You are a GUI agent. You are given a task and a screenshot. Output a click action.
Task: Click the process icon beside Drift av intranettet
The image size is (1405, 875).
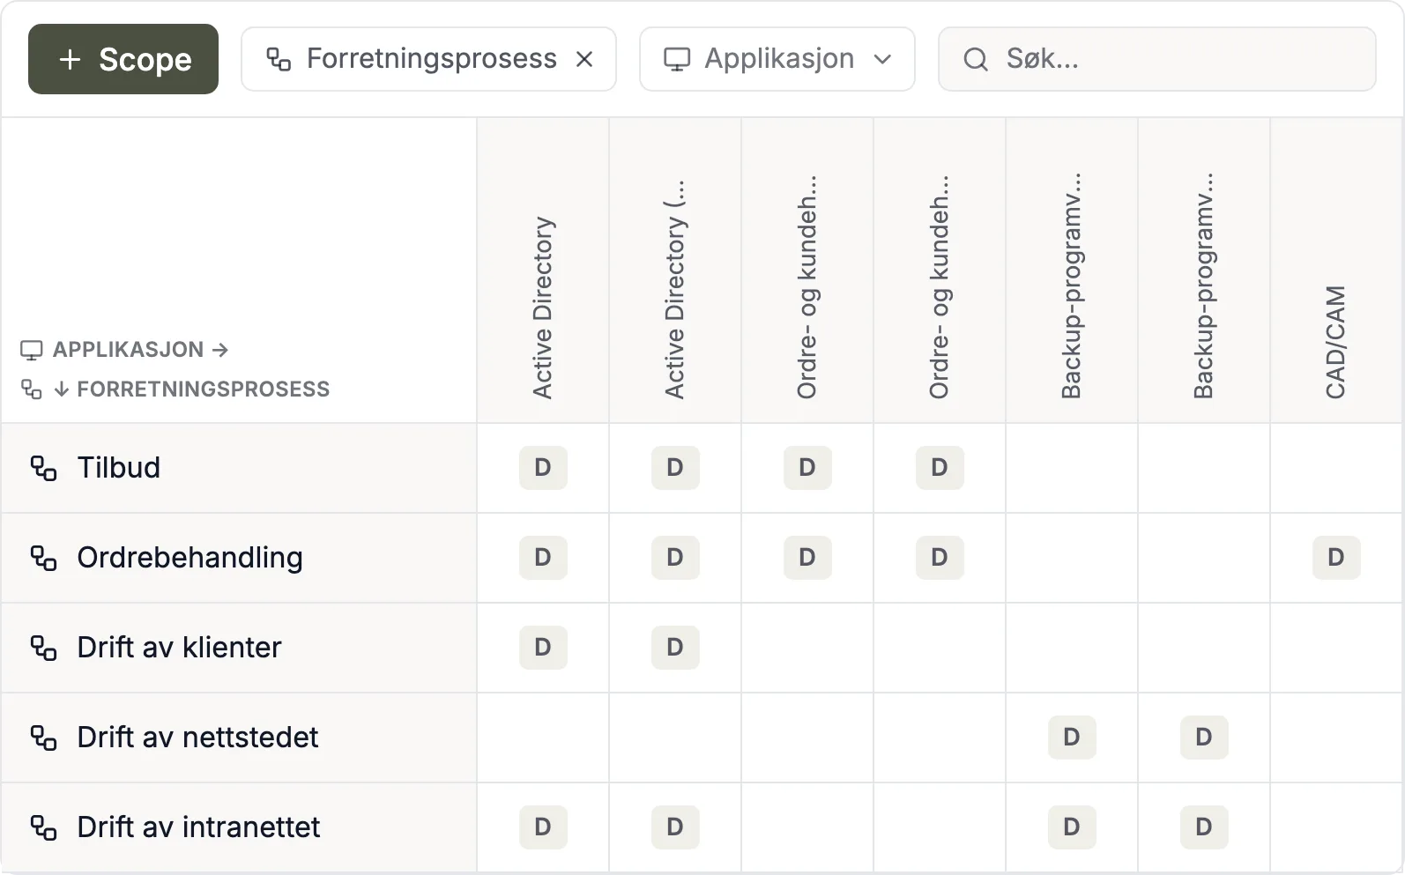tap(44, 827)
